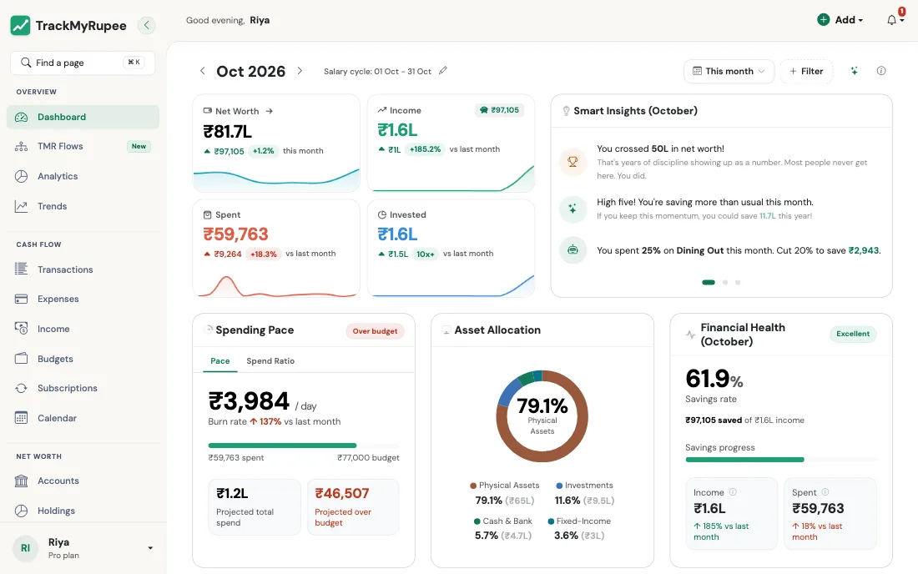Click the Calendar icon in the sidebar

coord(21,418)
